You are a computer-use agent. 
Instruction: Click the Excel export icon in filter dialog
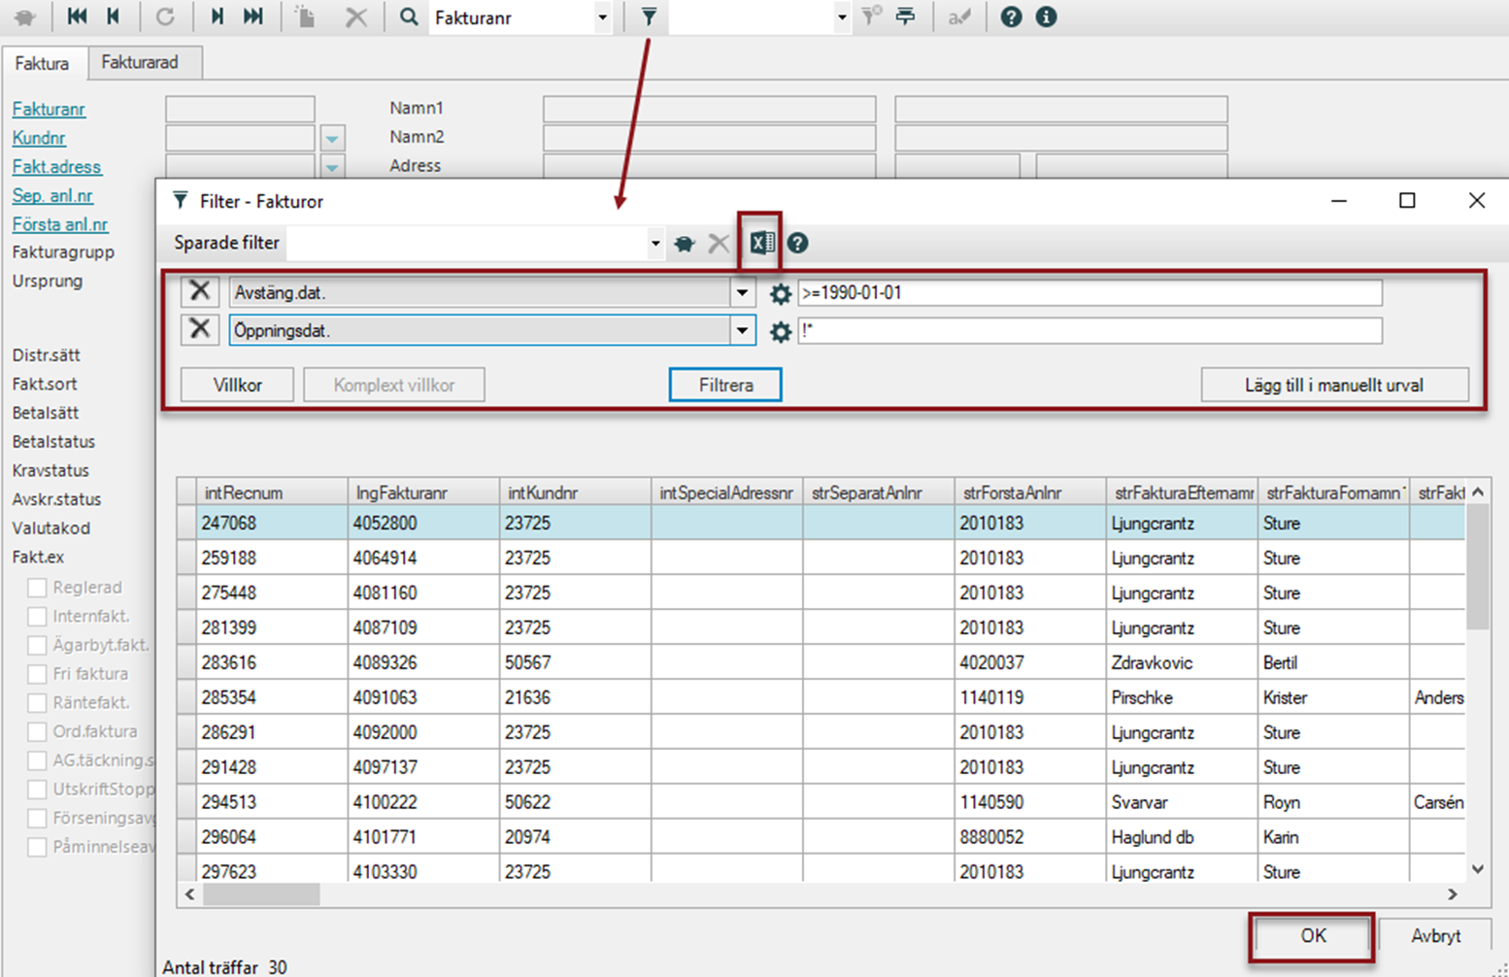tap(761, 243)
